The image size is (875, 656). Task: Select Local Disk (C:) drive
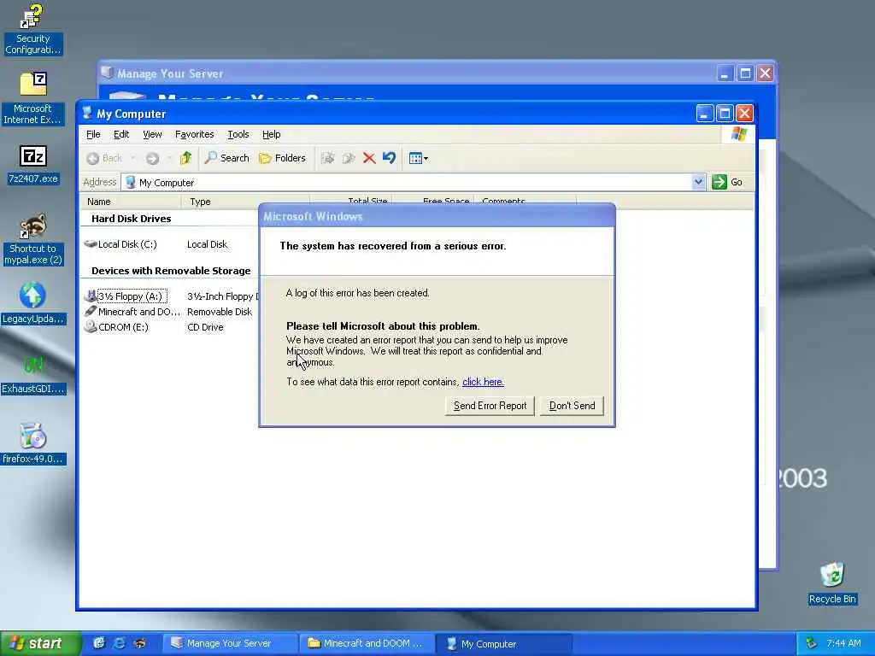pos(120,244)
